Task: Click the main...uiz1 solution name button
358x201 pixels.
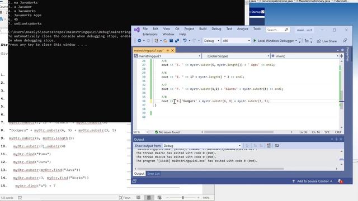Action: (x=304, y=30)
